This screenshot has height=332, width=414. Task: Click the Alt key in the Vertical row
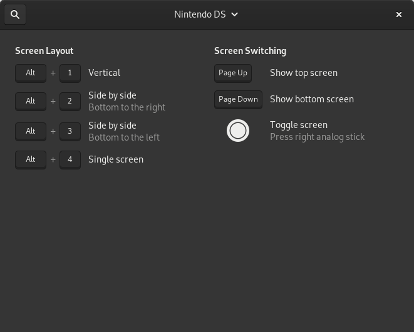click(x=31, y=73)
